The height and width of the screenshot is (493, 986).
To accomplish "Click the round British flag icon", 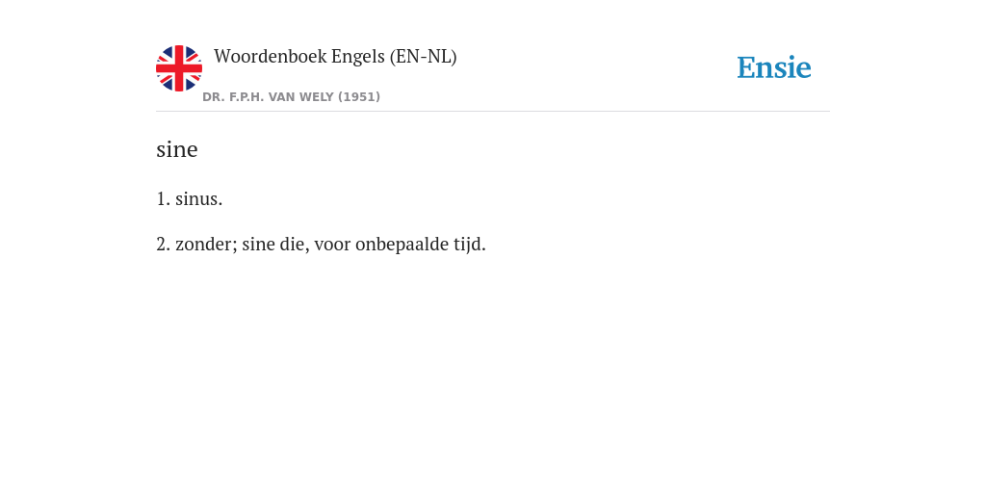I will pos(178,68).
